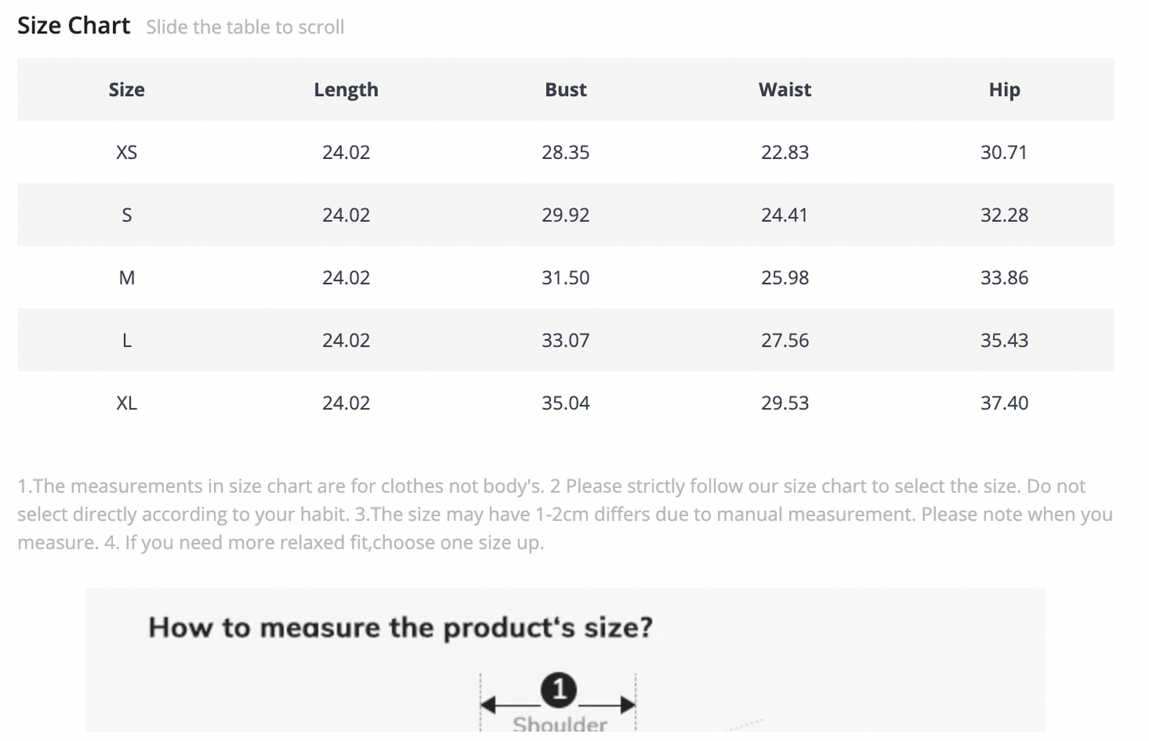Select the Waist column header
This screenshot has width=1149, height=741.
click(785, 90)
